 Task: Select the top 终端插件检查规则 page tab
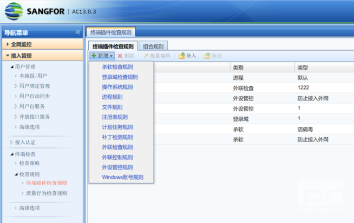click(x=111, y=32)
